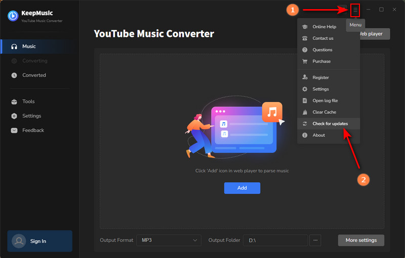Click the gear icon beside sidebar Settings
405x258 pixels.
pyautogui.click(x=14, y=116)
